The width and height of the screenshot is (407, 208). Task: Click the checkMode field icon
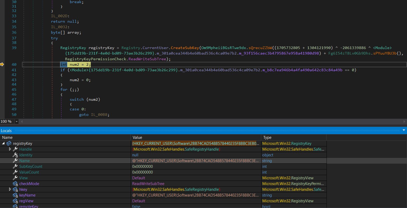(15, 184)
